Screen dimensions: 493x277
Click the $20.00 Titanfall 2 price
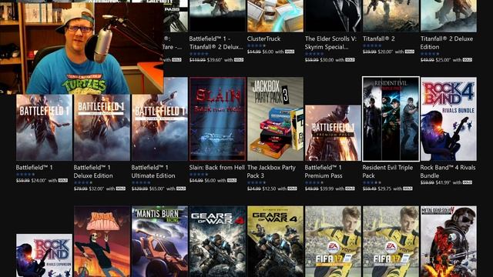click(x=385, y=52)
